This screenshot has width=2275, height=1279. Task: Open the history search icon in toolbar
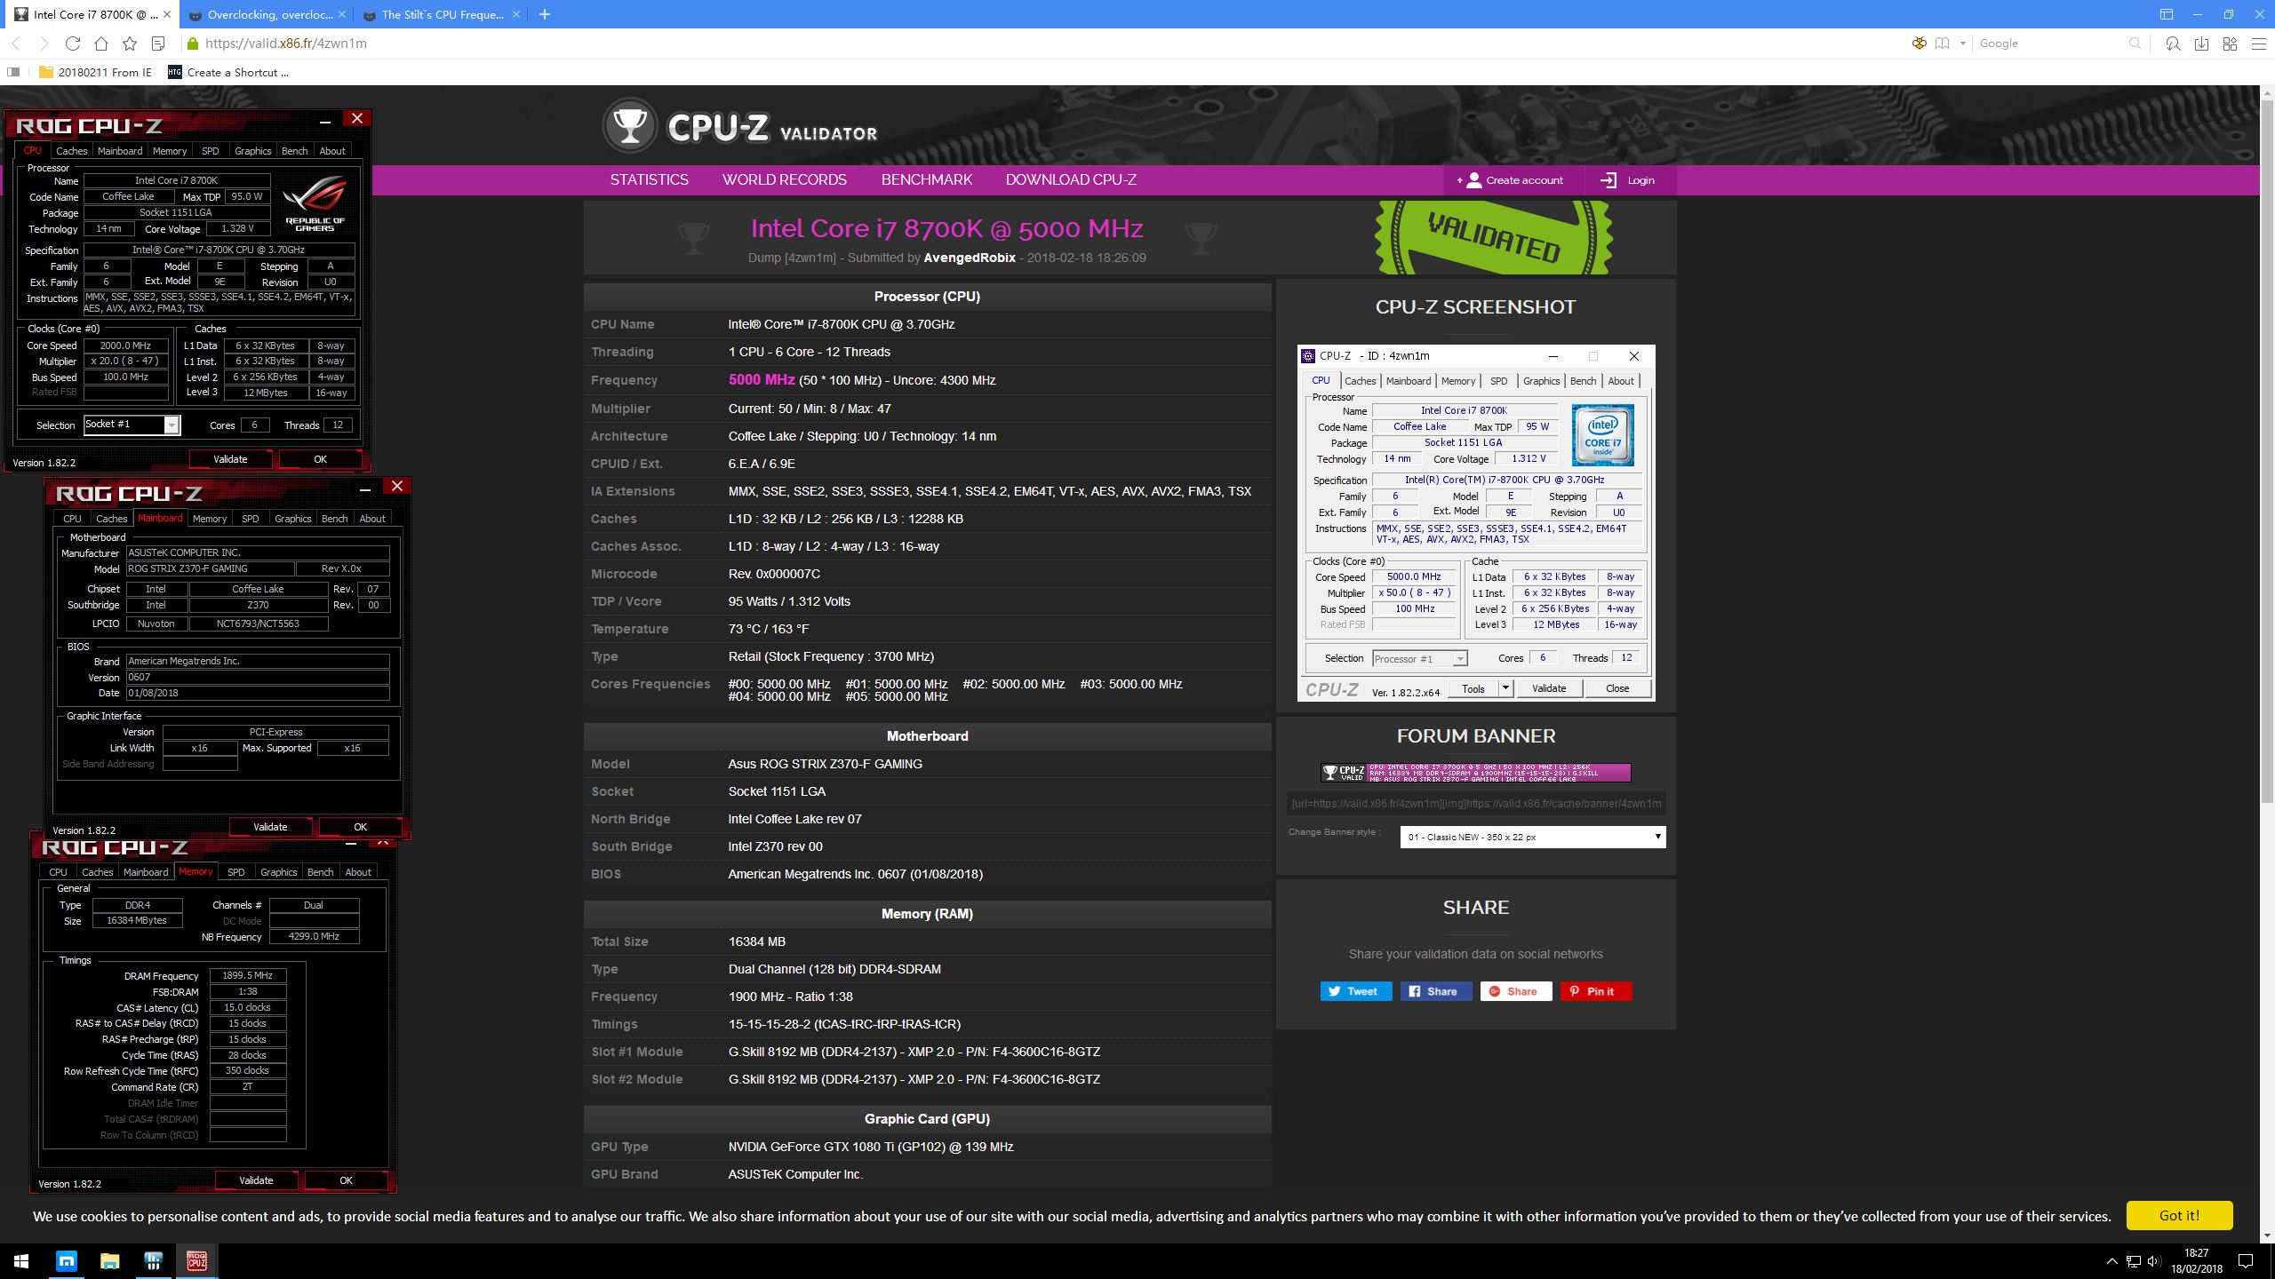[2173, 44]
